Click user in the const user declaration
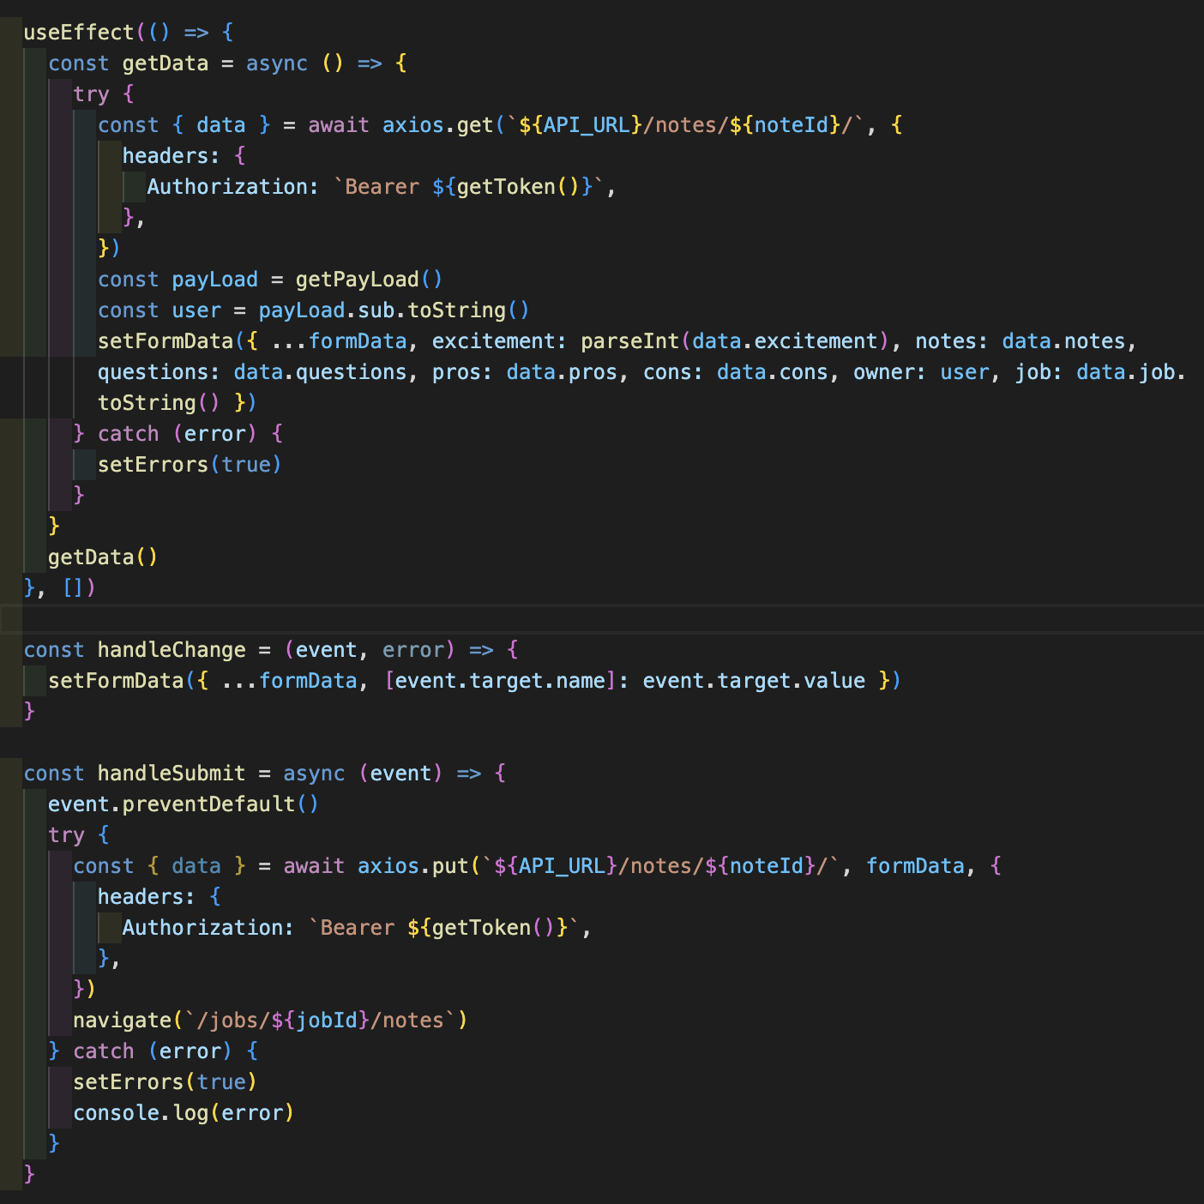Screen dimensions: 1204x1204 pyautogui.click(x=196, y=310)
